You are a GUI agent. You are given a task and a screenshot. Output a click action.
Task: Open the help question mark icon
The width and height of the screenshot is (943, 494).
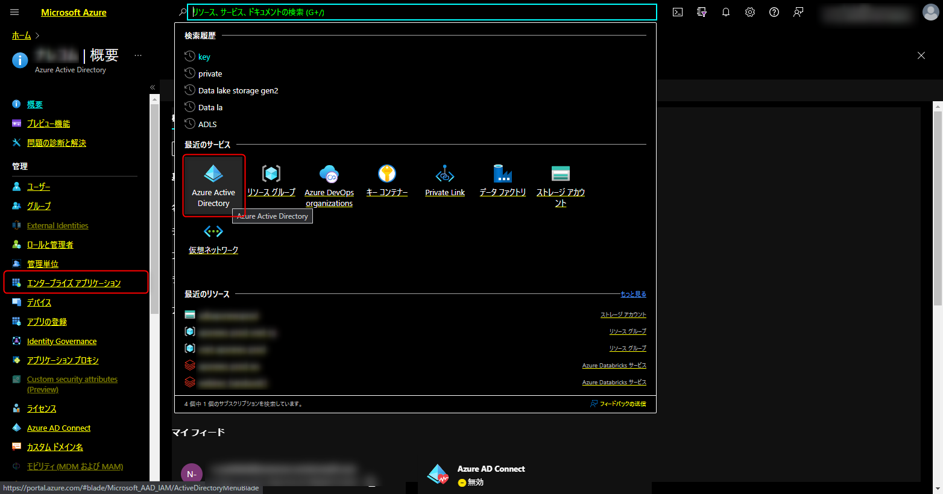(x=774, y=12)
